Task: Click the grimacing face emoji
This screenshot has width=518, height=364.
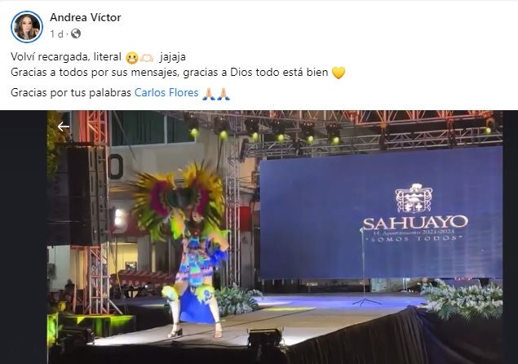Action: point(131,58)
